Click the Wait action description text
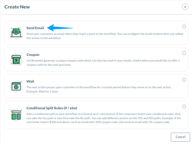 pyautogui.click(x=99, y=89)
